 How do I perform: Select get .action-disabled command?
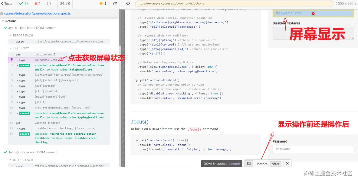click(x=59, y=123)
